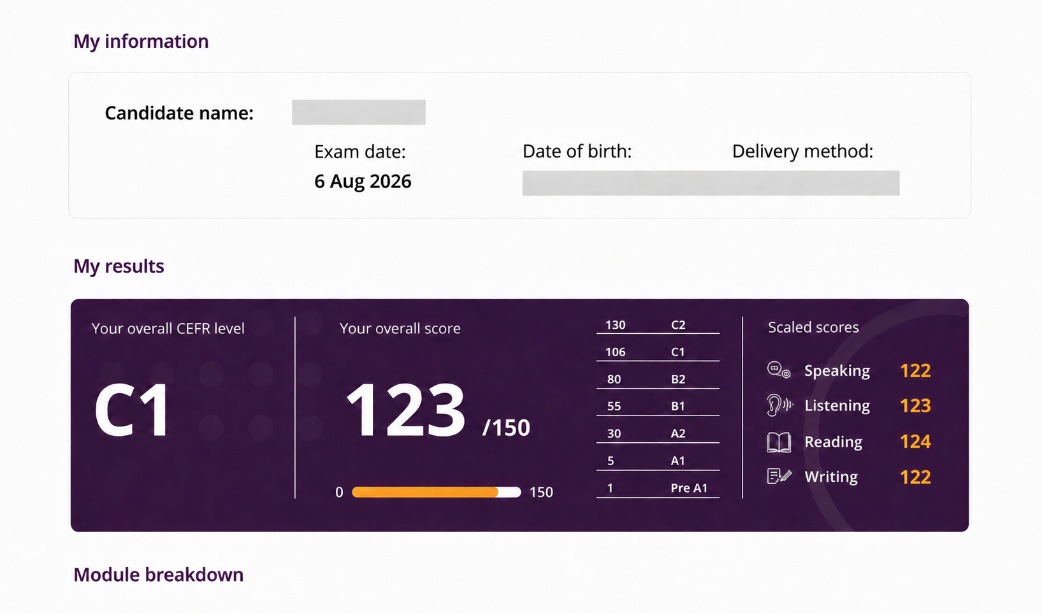Click the Speaking speech bubble icon

click(x=779, y=370)
